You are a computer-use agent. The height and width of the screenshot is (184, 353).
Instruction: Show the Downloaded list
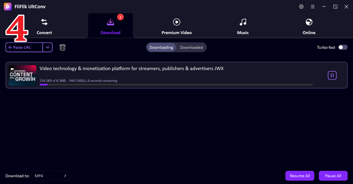point(192,48)
